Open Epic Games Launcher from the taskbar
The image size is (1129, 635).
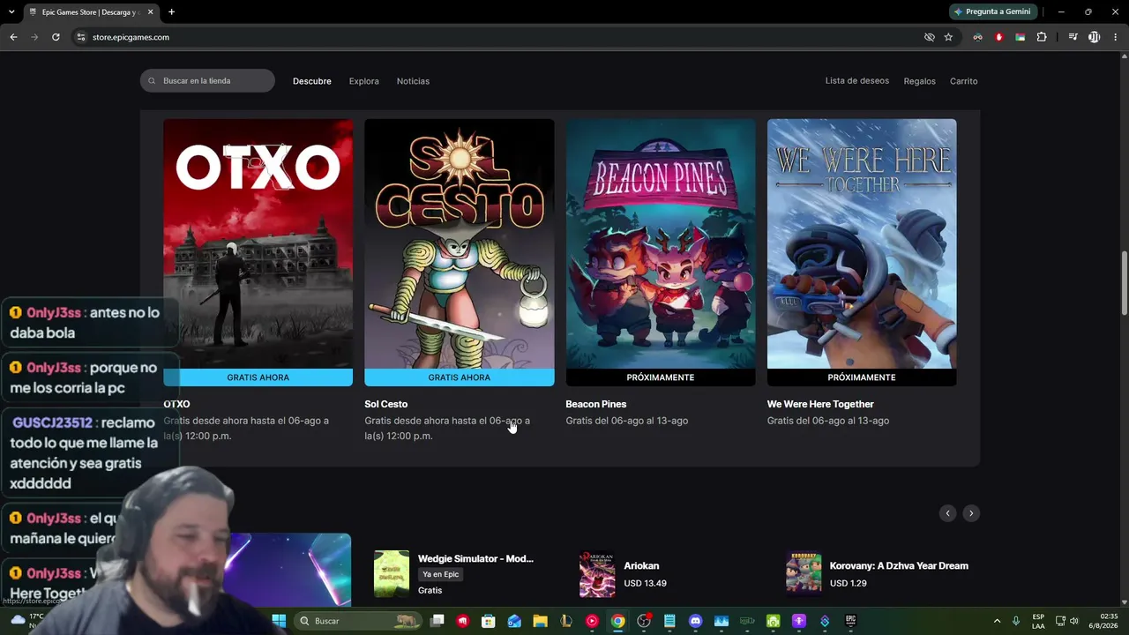point(850,621)
